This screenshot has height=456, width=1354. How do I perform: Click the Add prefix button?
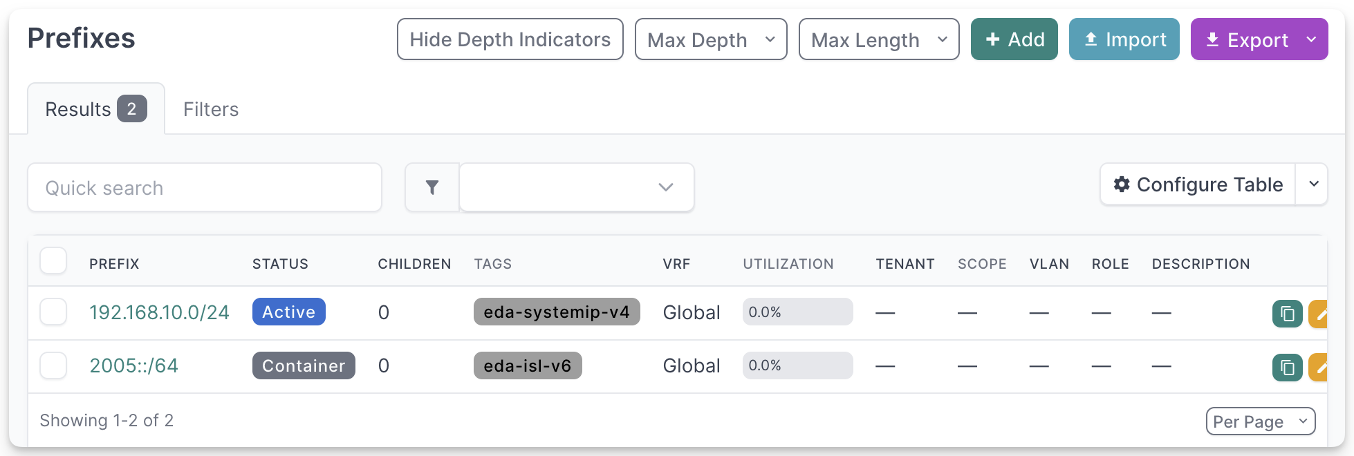(1014, 39)
